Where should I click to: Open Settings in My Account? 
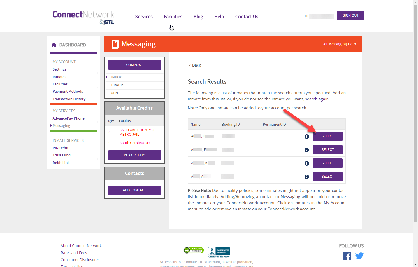tap(59, 69)
